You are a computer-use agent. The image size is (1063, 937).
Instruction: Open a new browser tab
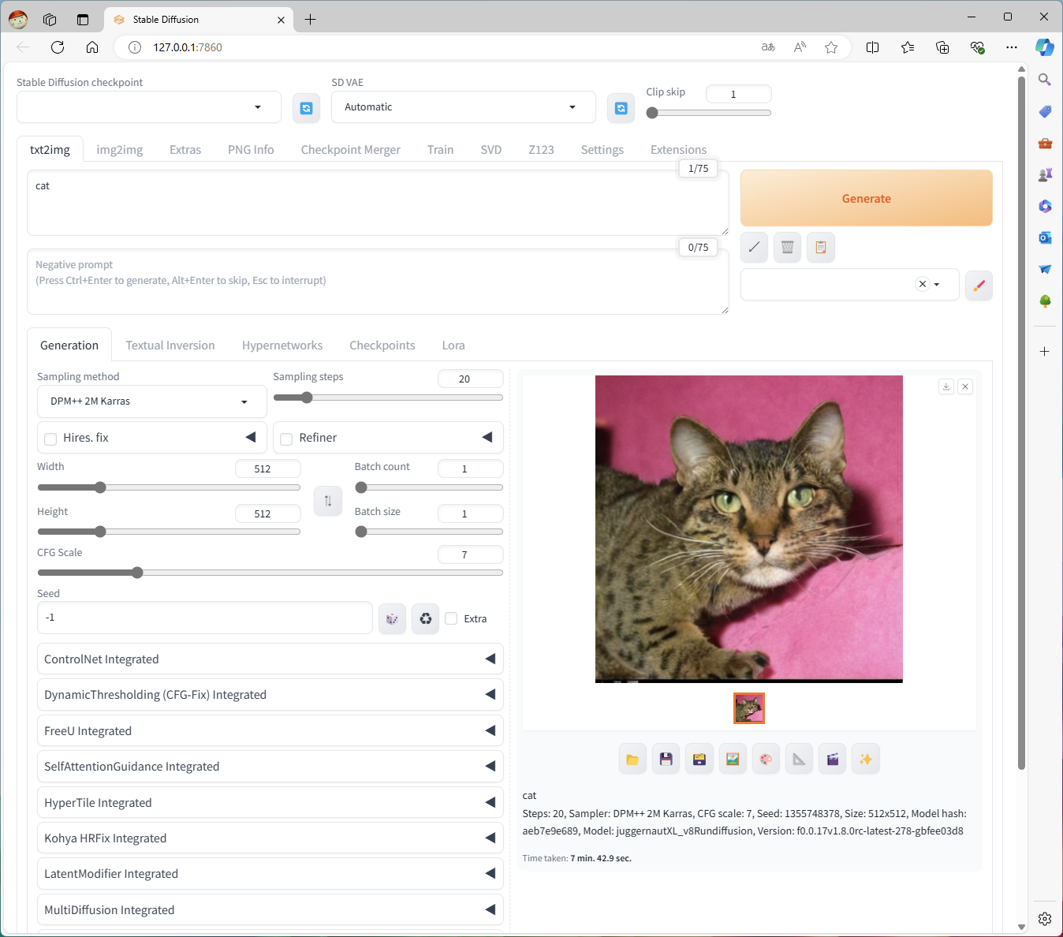[311, 20]
